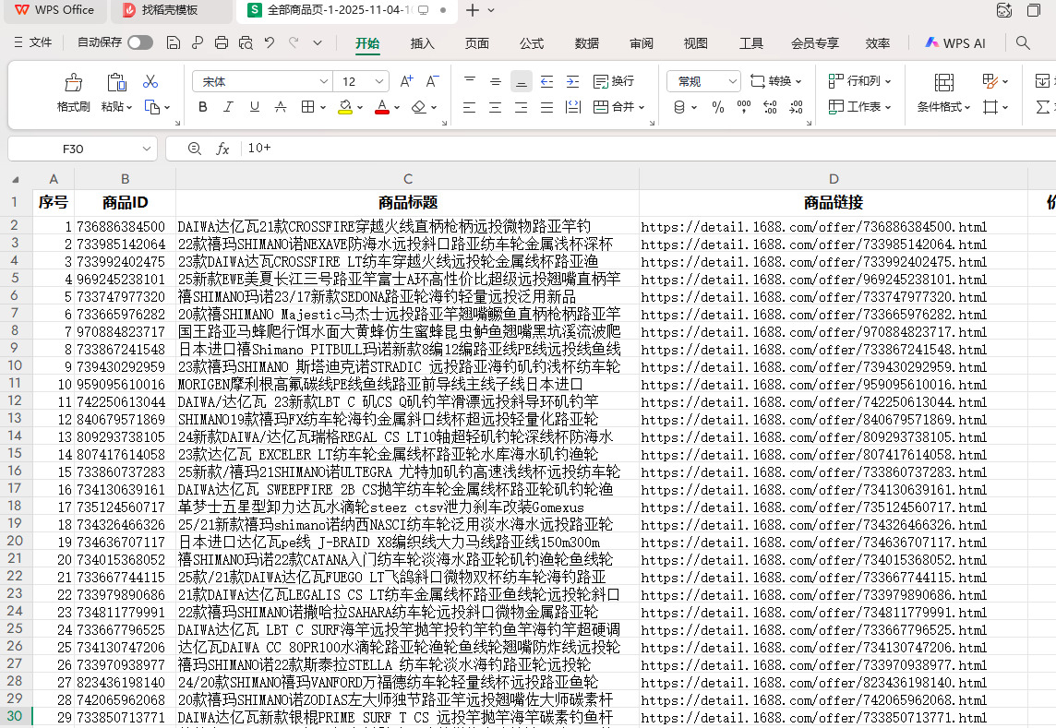Select the center horizontal alignment icon
1056x728 pixels.
click(495, 107)
